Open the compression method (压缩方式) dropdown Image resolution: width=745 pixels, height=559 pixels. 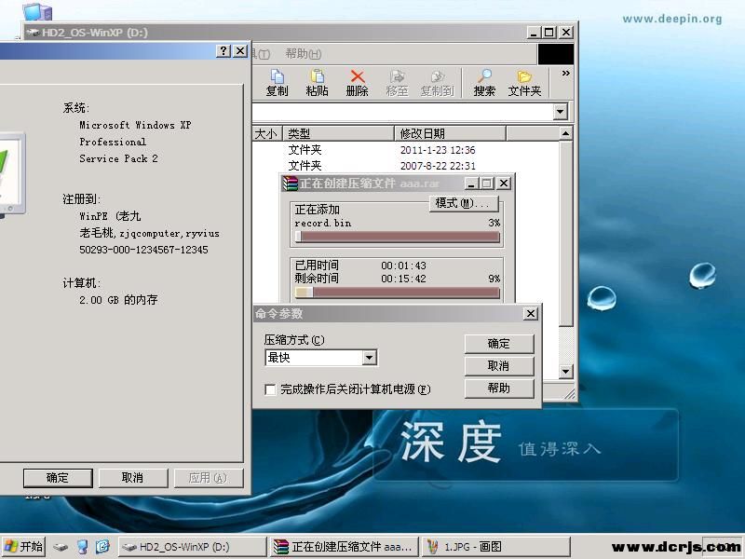click(369, 358)
